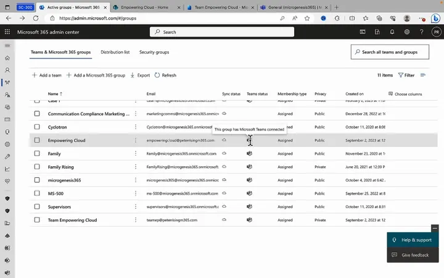Open more actions for Cyclotron row
Viewport: 444px width, 278px height.
pos(136,127)
